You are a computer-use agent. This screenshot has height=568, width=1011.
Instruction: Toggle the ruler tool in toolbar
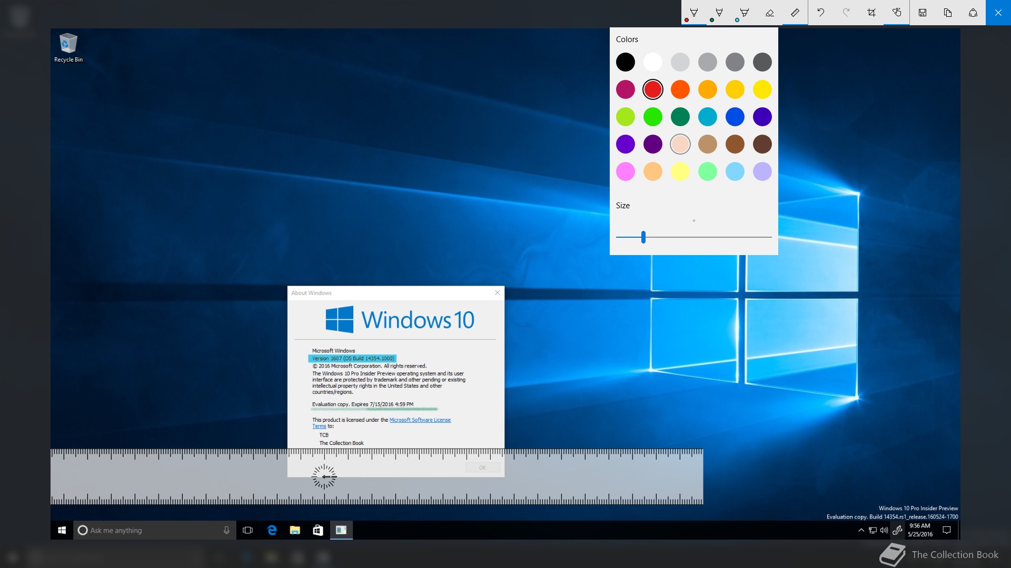795,13
